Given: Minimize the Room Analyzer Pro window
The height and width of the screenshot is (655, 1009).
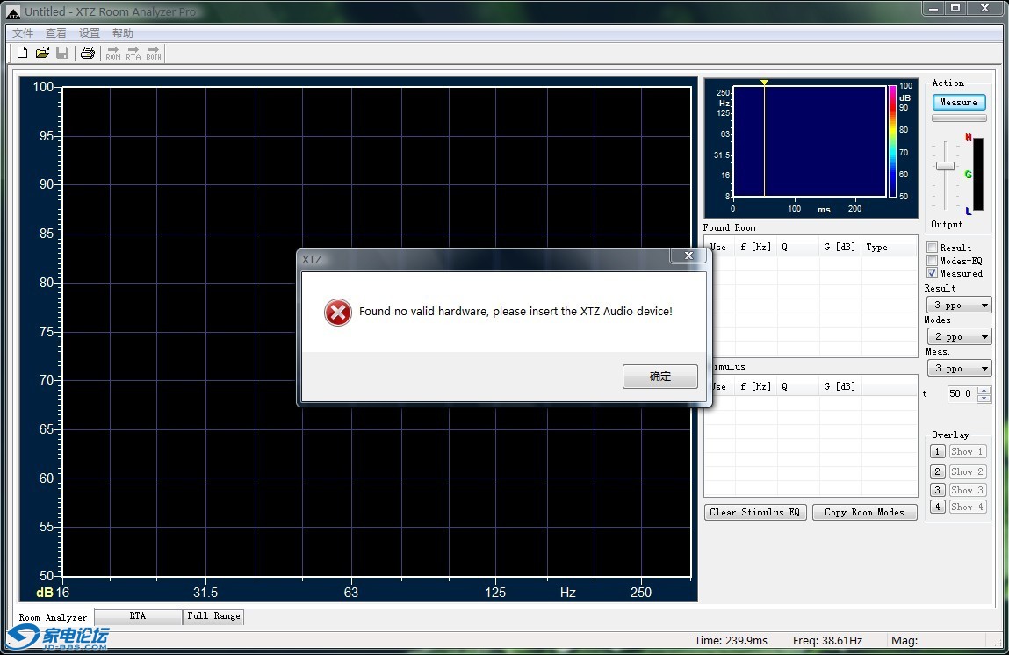Looking at the screenshot, I should (933, 8).
